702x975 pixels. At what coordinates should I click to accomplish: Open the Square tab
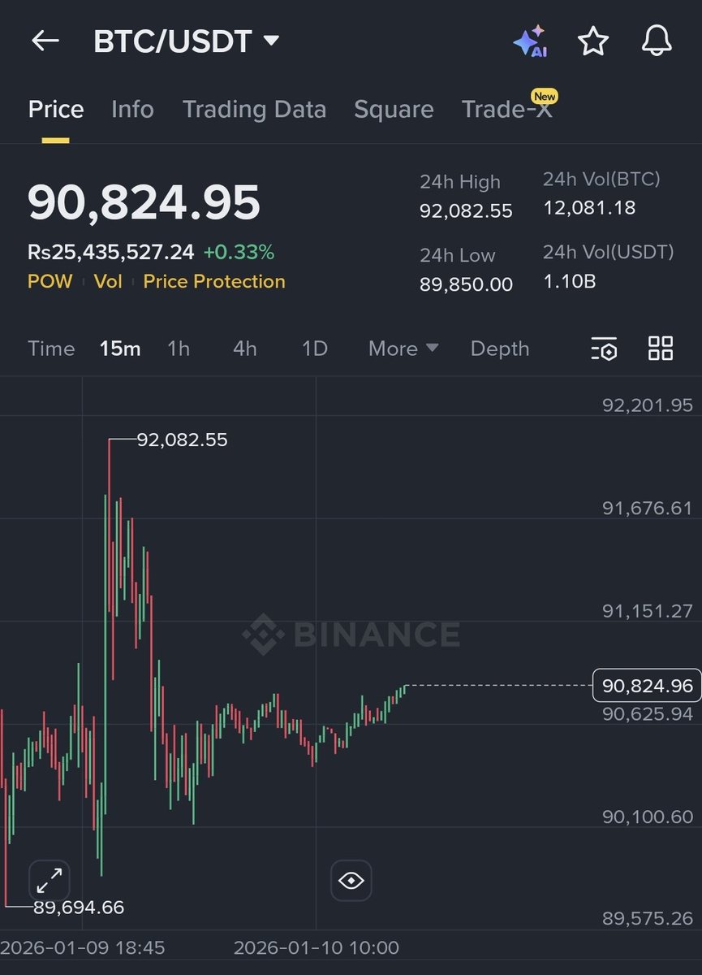pyautogui.click(x=394, y=109)
